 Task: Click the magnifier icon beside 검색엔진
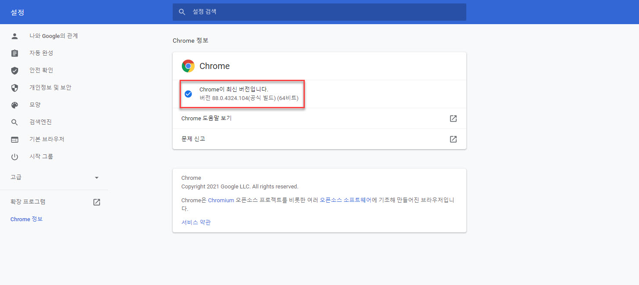click(15, 122)
